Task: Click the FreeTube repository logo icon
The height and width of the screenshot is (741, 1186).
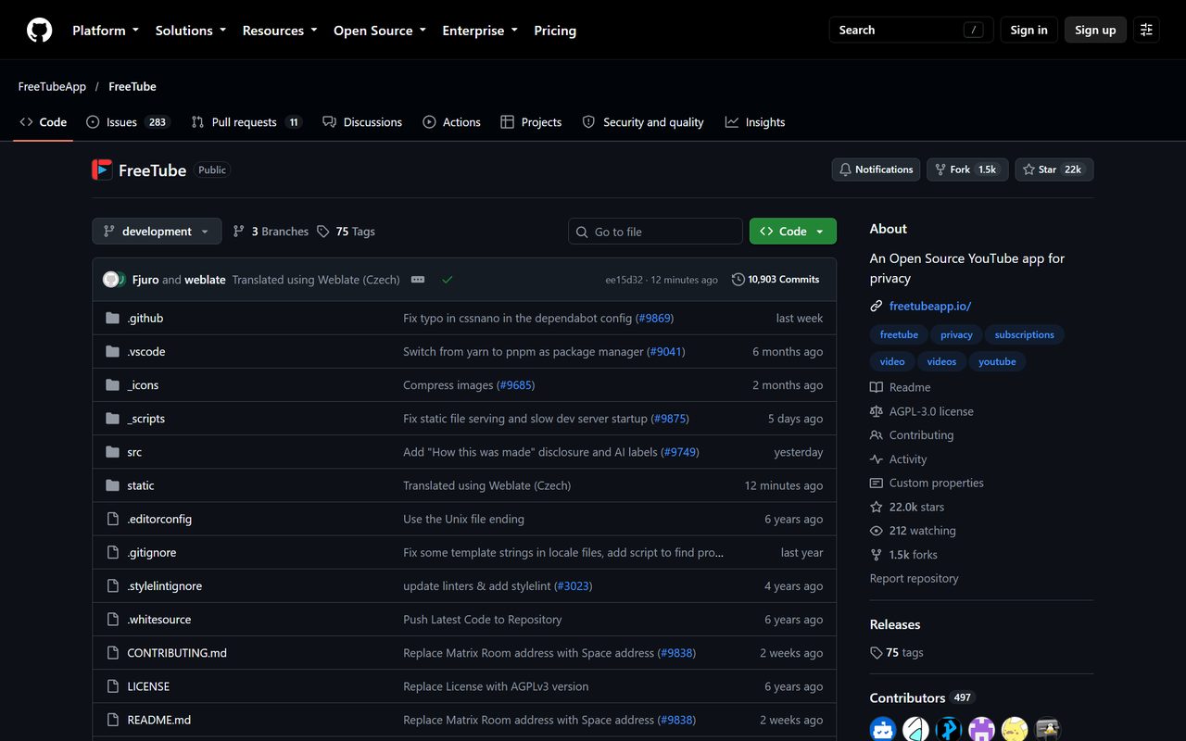Action: [102, 170]
